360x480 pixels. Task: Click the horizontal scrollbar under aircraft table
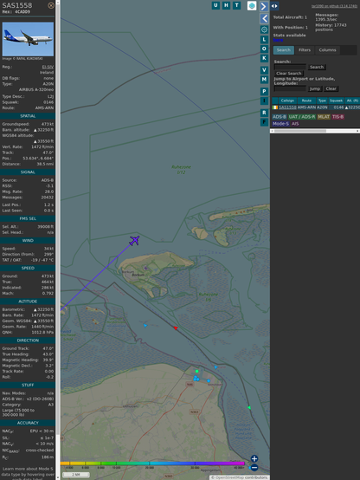tap(315, 131)
